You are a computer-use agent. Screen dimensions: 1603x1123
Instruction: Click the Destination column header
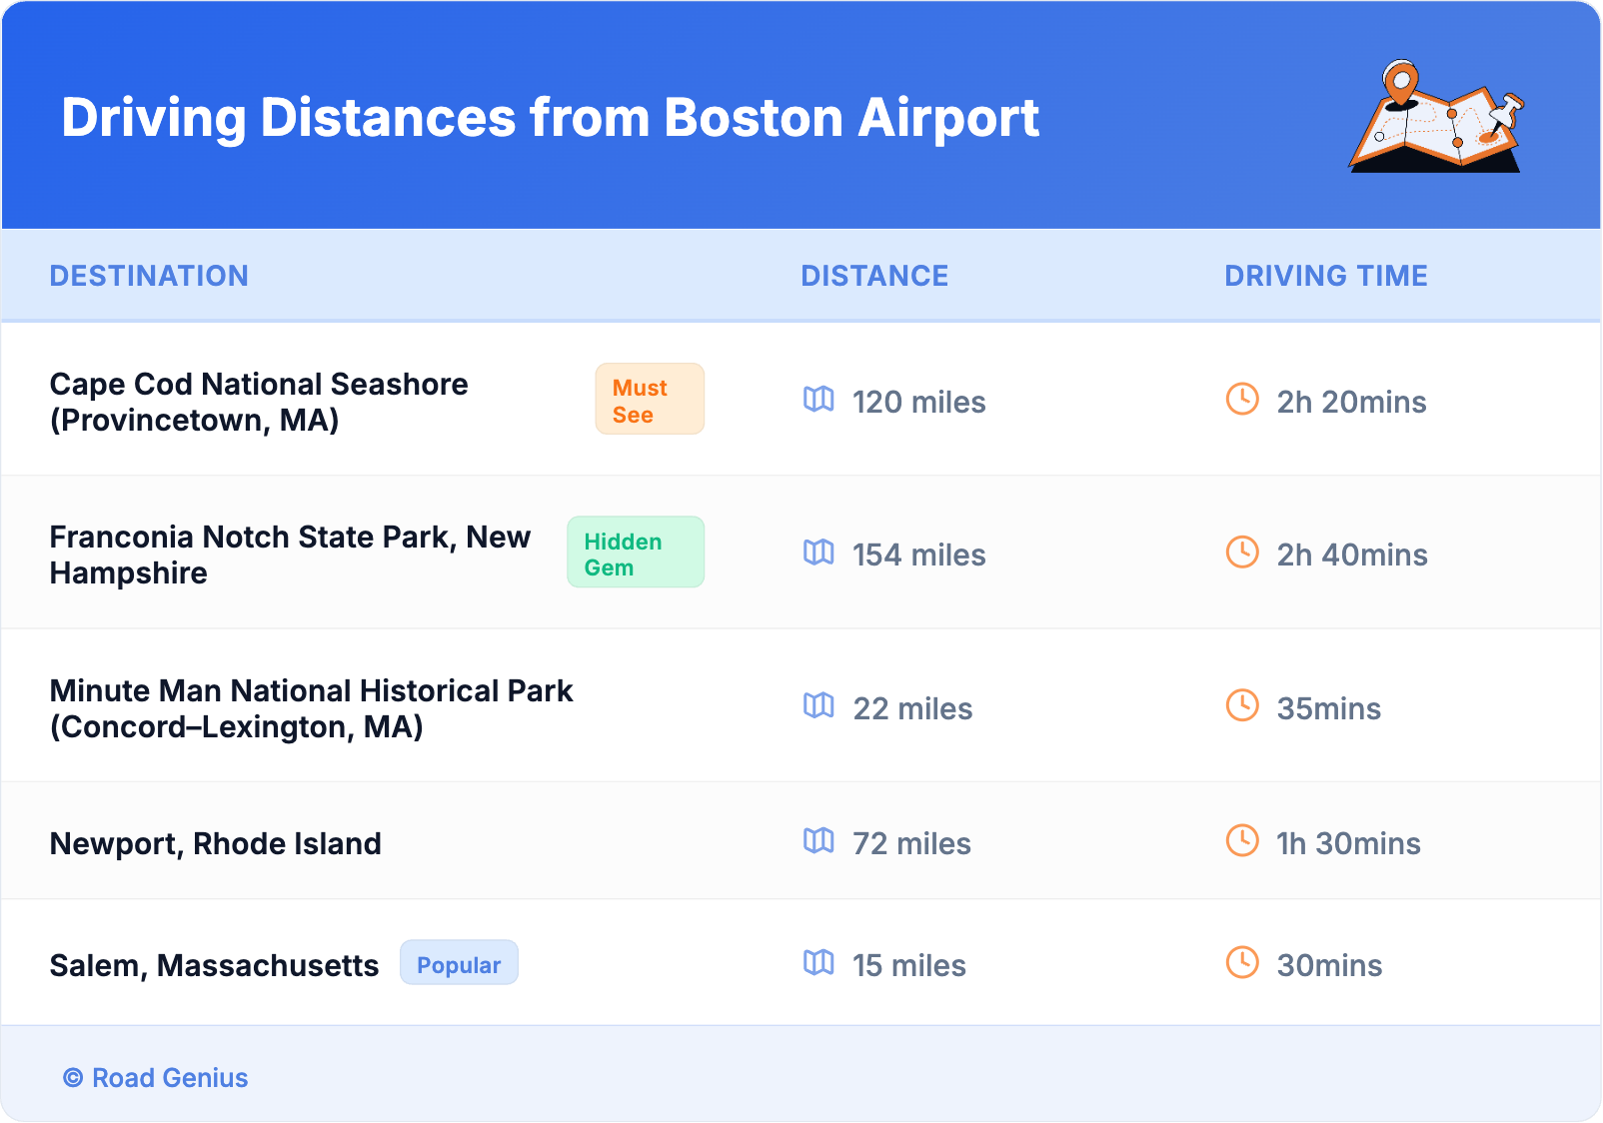(149, 276)
